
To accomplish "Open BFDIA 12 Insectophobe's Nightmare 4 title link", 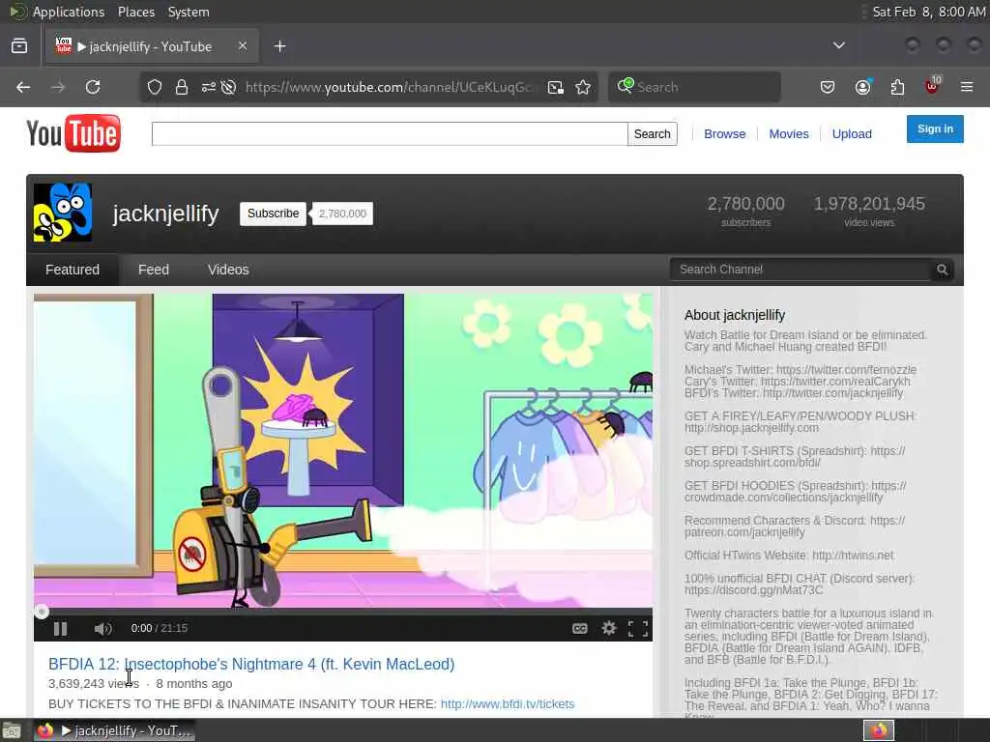I will 251,664.
